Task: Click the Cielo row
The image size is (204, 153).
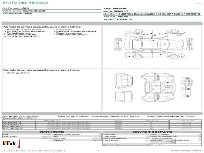Action: 27,134
